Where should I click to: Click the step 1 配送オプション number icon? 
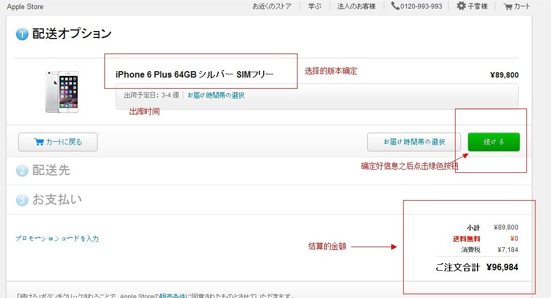coord(22,34)
